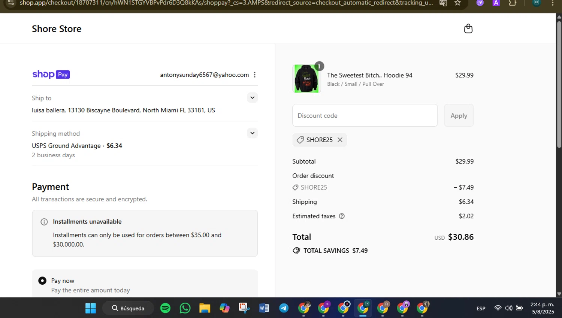Expand the Ship to address section

(x=253, y=98)
